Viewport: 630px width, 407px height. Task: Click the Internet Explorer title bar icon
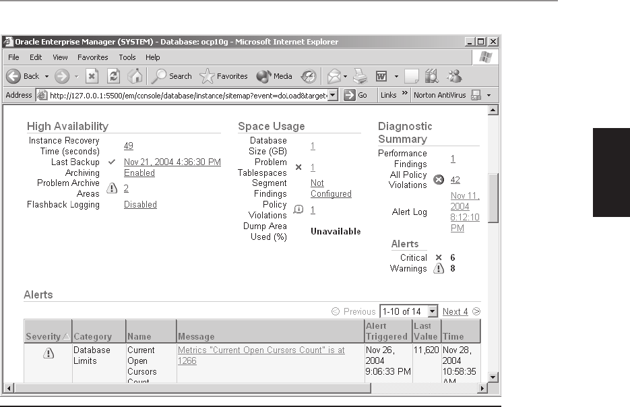pyautogui.click(x=8, y=42)
